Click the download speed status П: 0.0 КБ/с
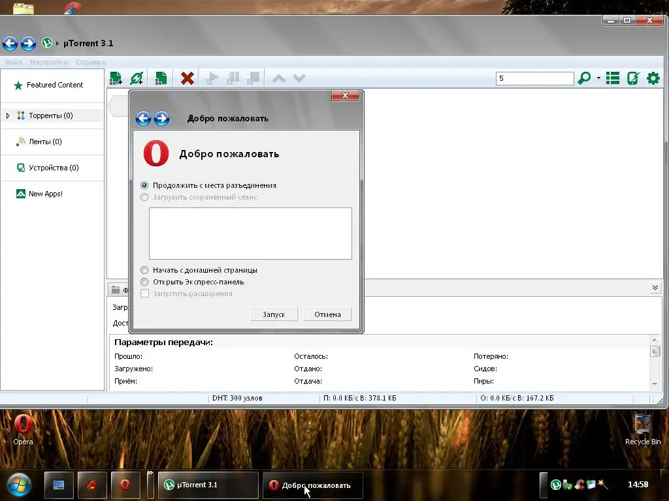This screenshot has width=669, height=501. tap(360, 399)
